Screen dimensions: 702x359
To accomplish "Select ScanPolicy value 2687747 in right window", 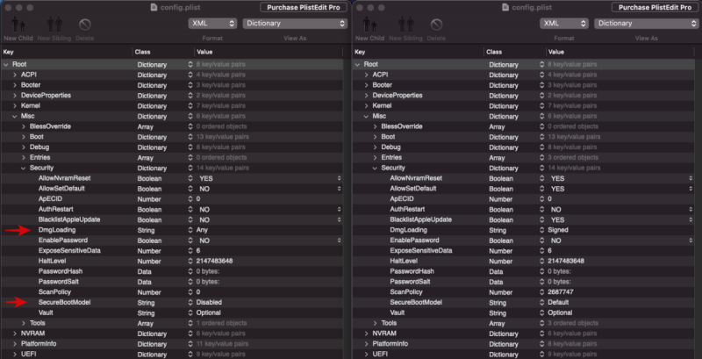I will [x=561, y=292].
